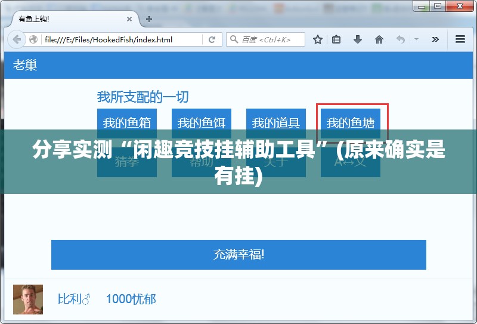
Task: Click the user avatar thumbnail
Action: coord(28,299)
